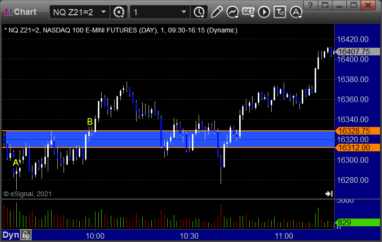Viewport: 382px width, 242px height.
Task: Click the 16420.00 price axis label
Action: point(352,39)
